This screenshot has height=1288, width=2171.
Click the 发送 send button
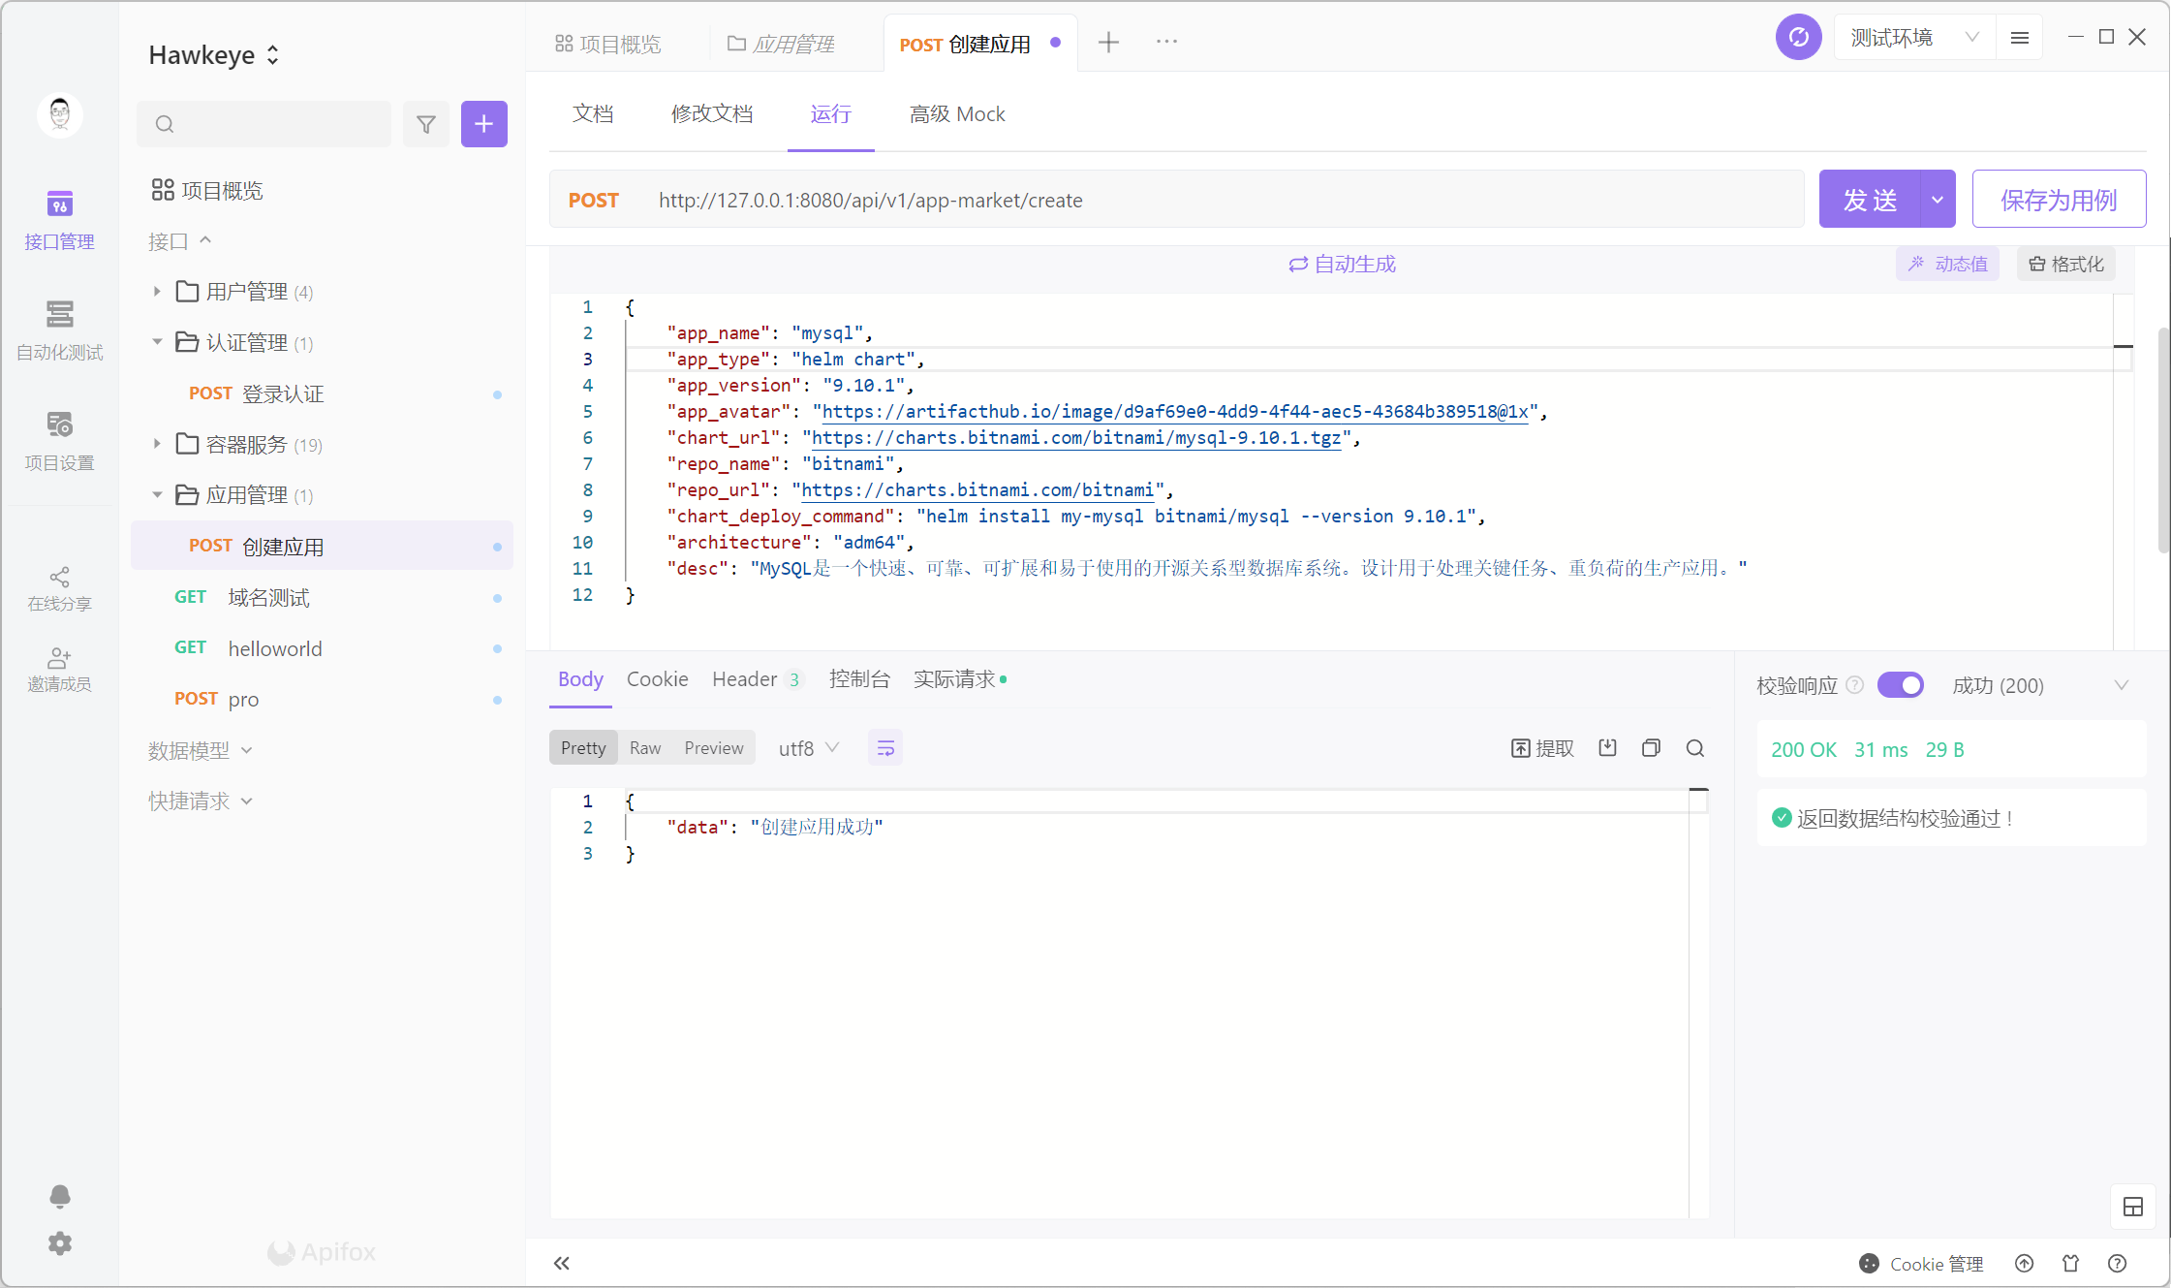[1870, 200]
